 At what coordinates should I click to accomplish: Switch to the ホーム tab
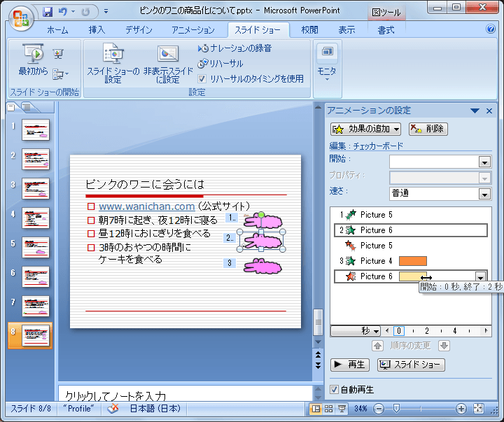(57, 30)
